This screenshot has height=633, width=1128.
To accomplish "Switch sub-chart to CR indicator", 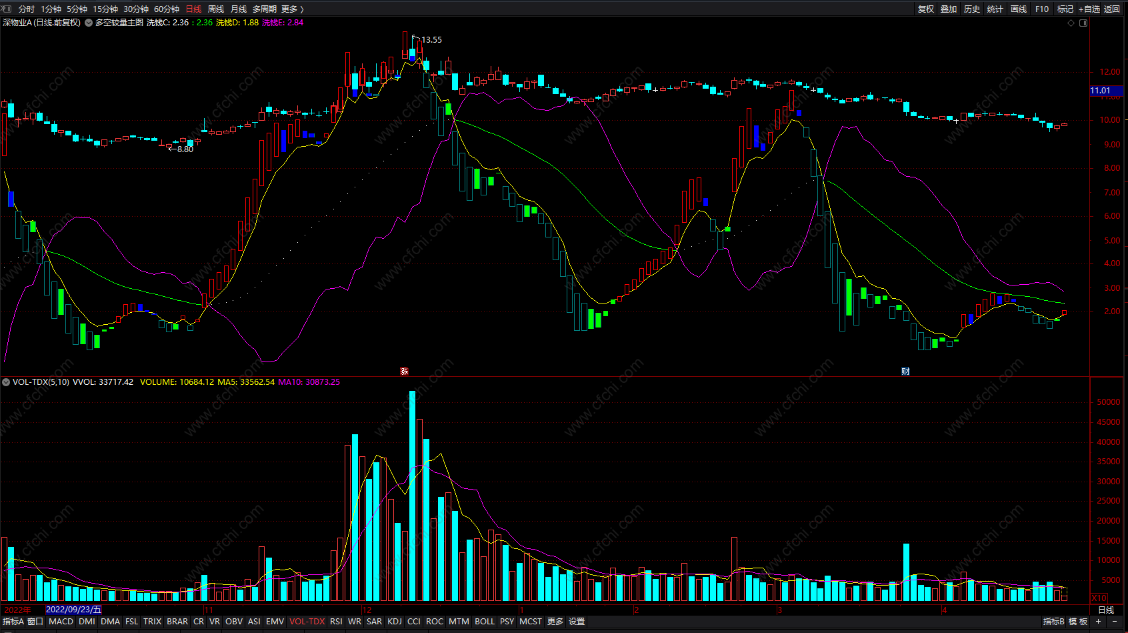I will point(199,622).
